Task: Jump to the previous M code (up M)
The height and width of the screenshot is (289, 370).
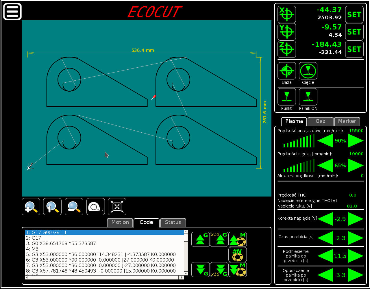Action: (x=238, y=239)
